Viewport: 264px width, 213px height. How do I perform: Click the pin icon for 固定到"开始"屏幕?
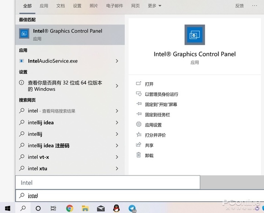coord(139,104)
